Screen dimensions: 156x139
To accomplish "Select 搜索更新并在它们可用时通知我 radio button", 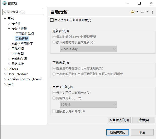I will point(54,68).
